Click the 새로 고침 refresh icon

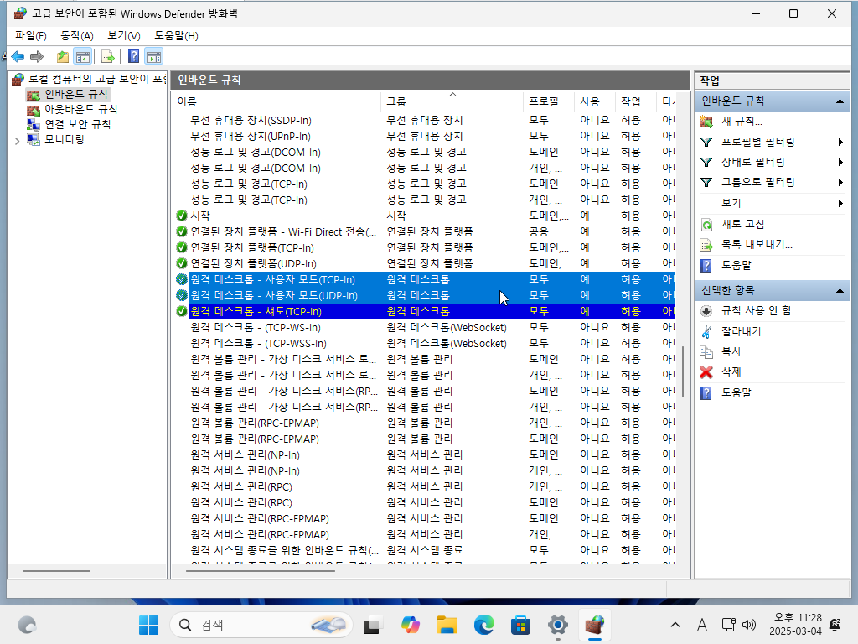click(706, 225)
